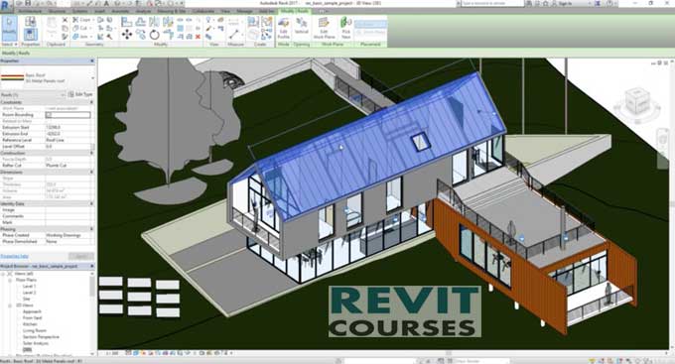675x364 pixels.
Task: Open the Select panel dropdown
Action: click(x=10, y=44)
